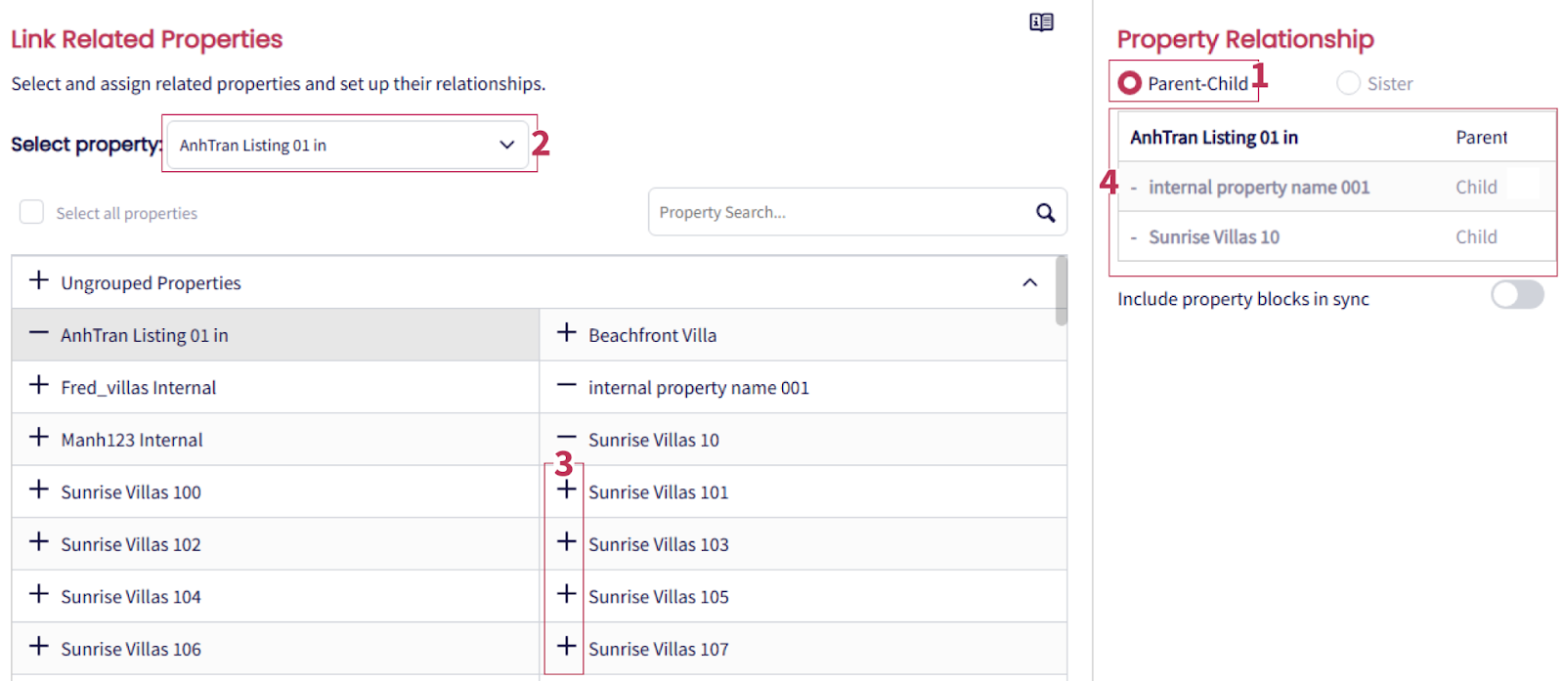1564x681 pixels.
Task: Select the Parent-Child radio button
Action: (1129, 83)
